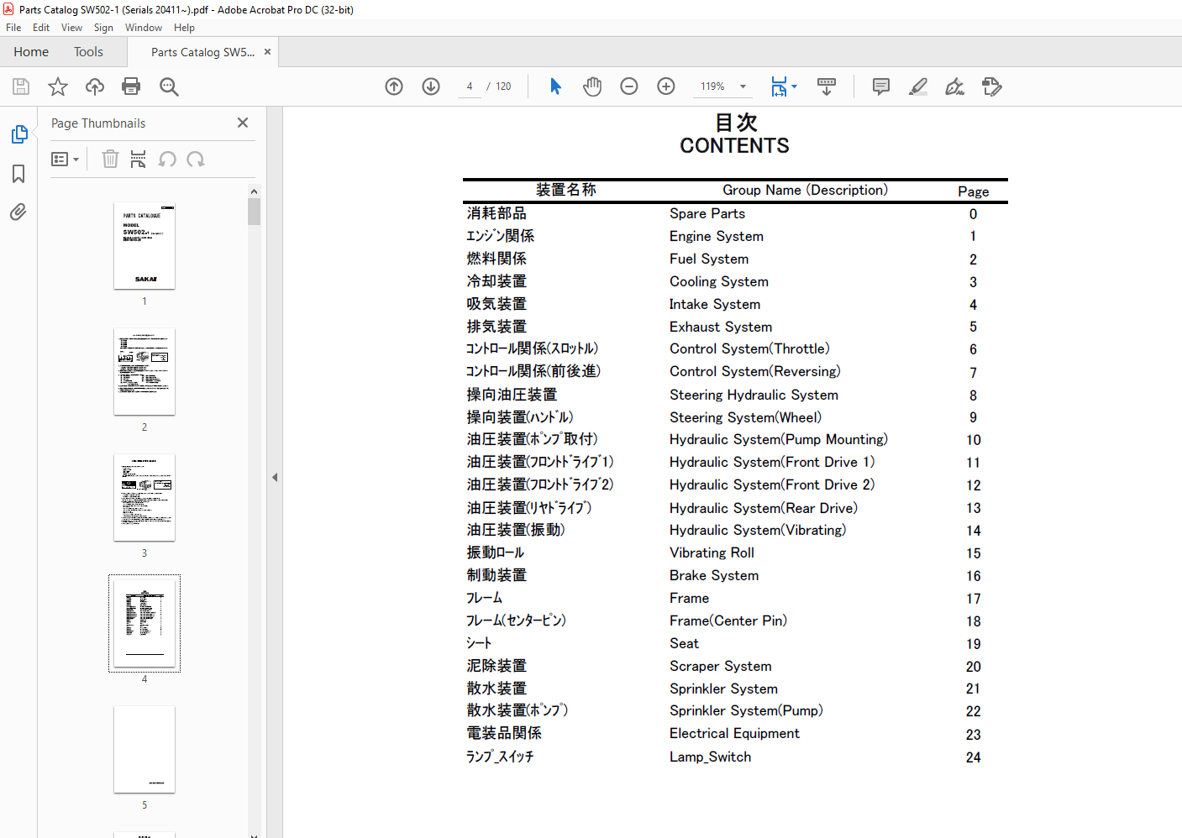The image size is (1182, 838).
Task: Click the insert page break icon
Action: (x=139, y=159)
